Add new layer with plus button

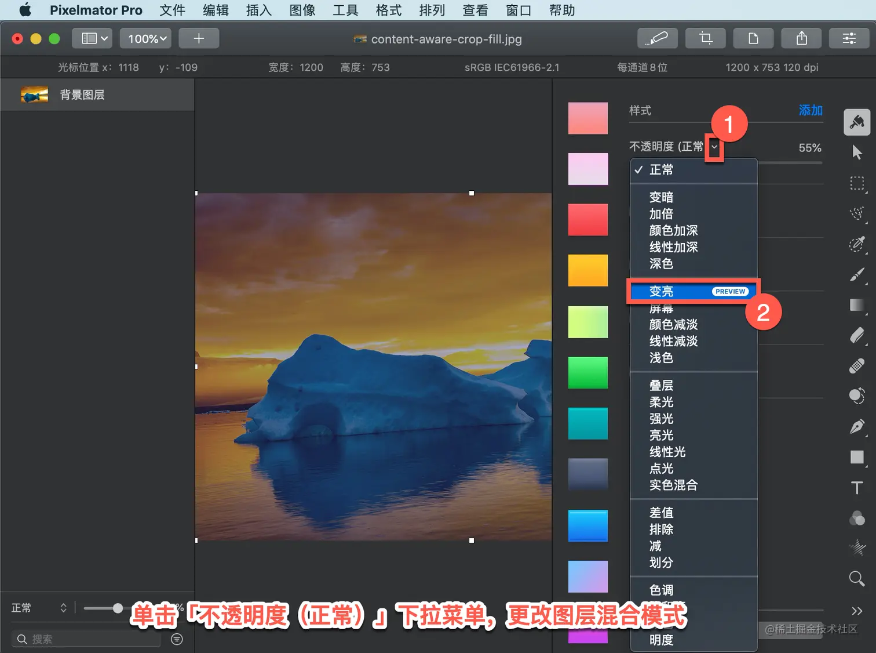(199, 38)
